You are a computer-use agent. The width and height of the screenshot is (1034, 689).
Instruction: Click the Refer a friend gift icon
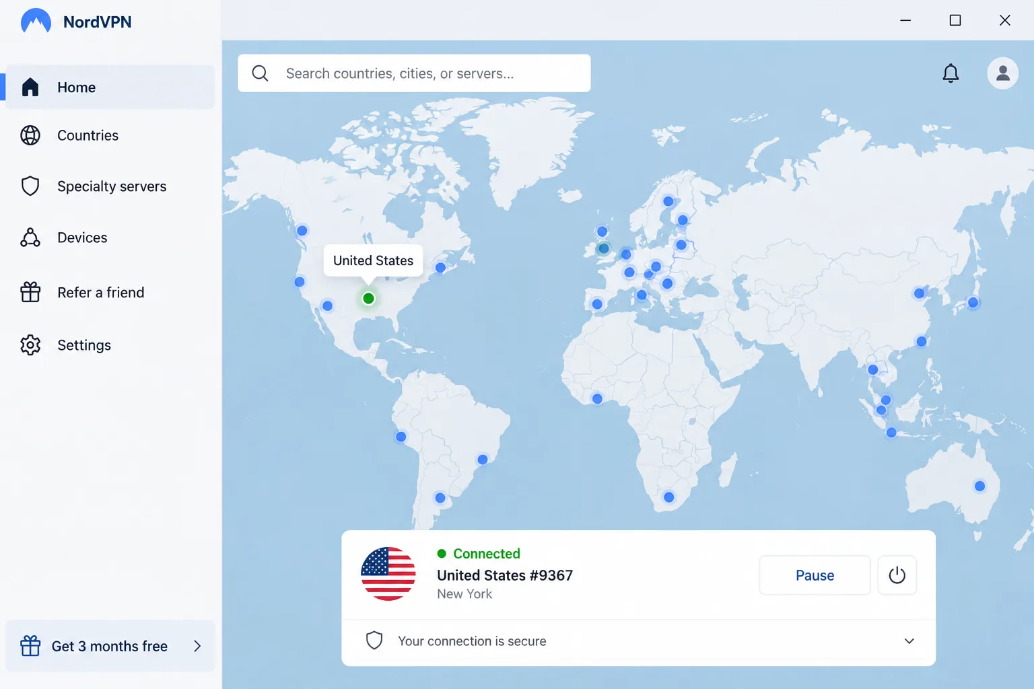(30, 292)
